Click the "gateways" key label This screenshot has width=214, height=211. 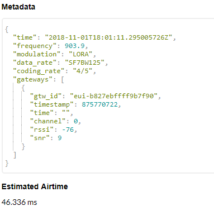coord(32,80)
